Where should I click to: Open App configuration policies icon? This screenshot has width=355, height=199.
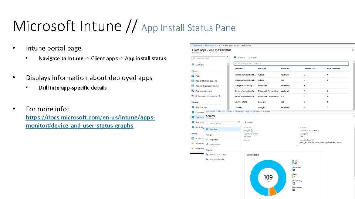(x=193, y=86)
